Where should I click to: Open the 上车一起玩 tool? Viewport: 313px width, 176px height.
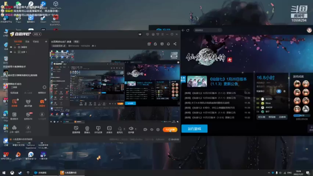coord(14,129)
